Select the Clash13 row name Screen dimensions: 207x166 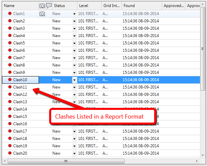tap(20, 102)
